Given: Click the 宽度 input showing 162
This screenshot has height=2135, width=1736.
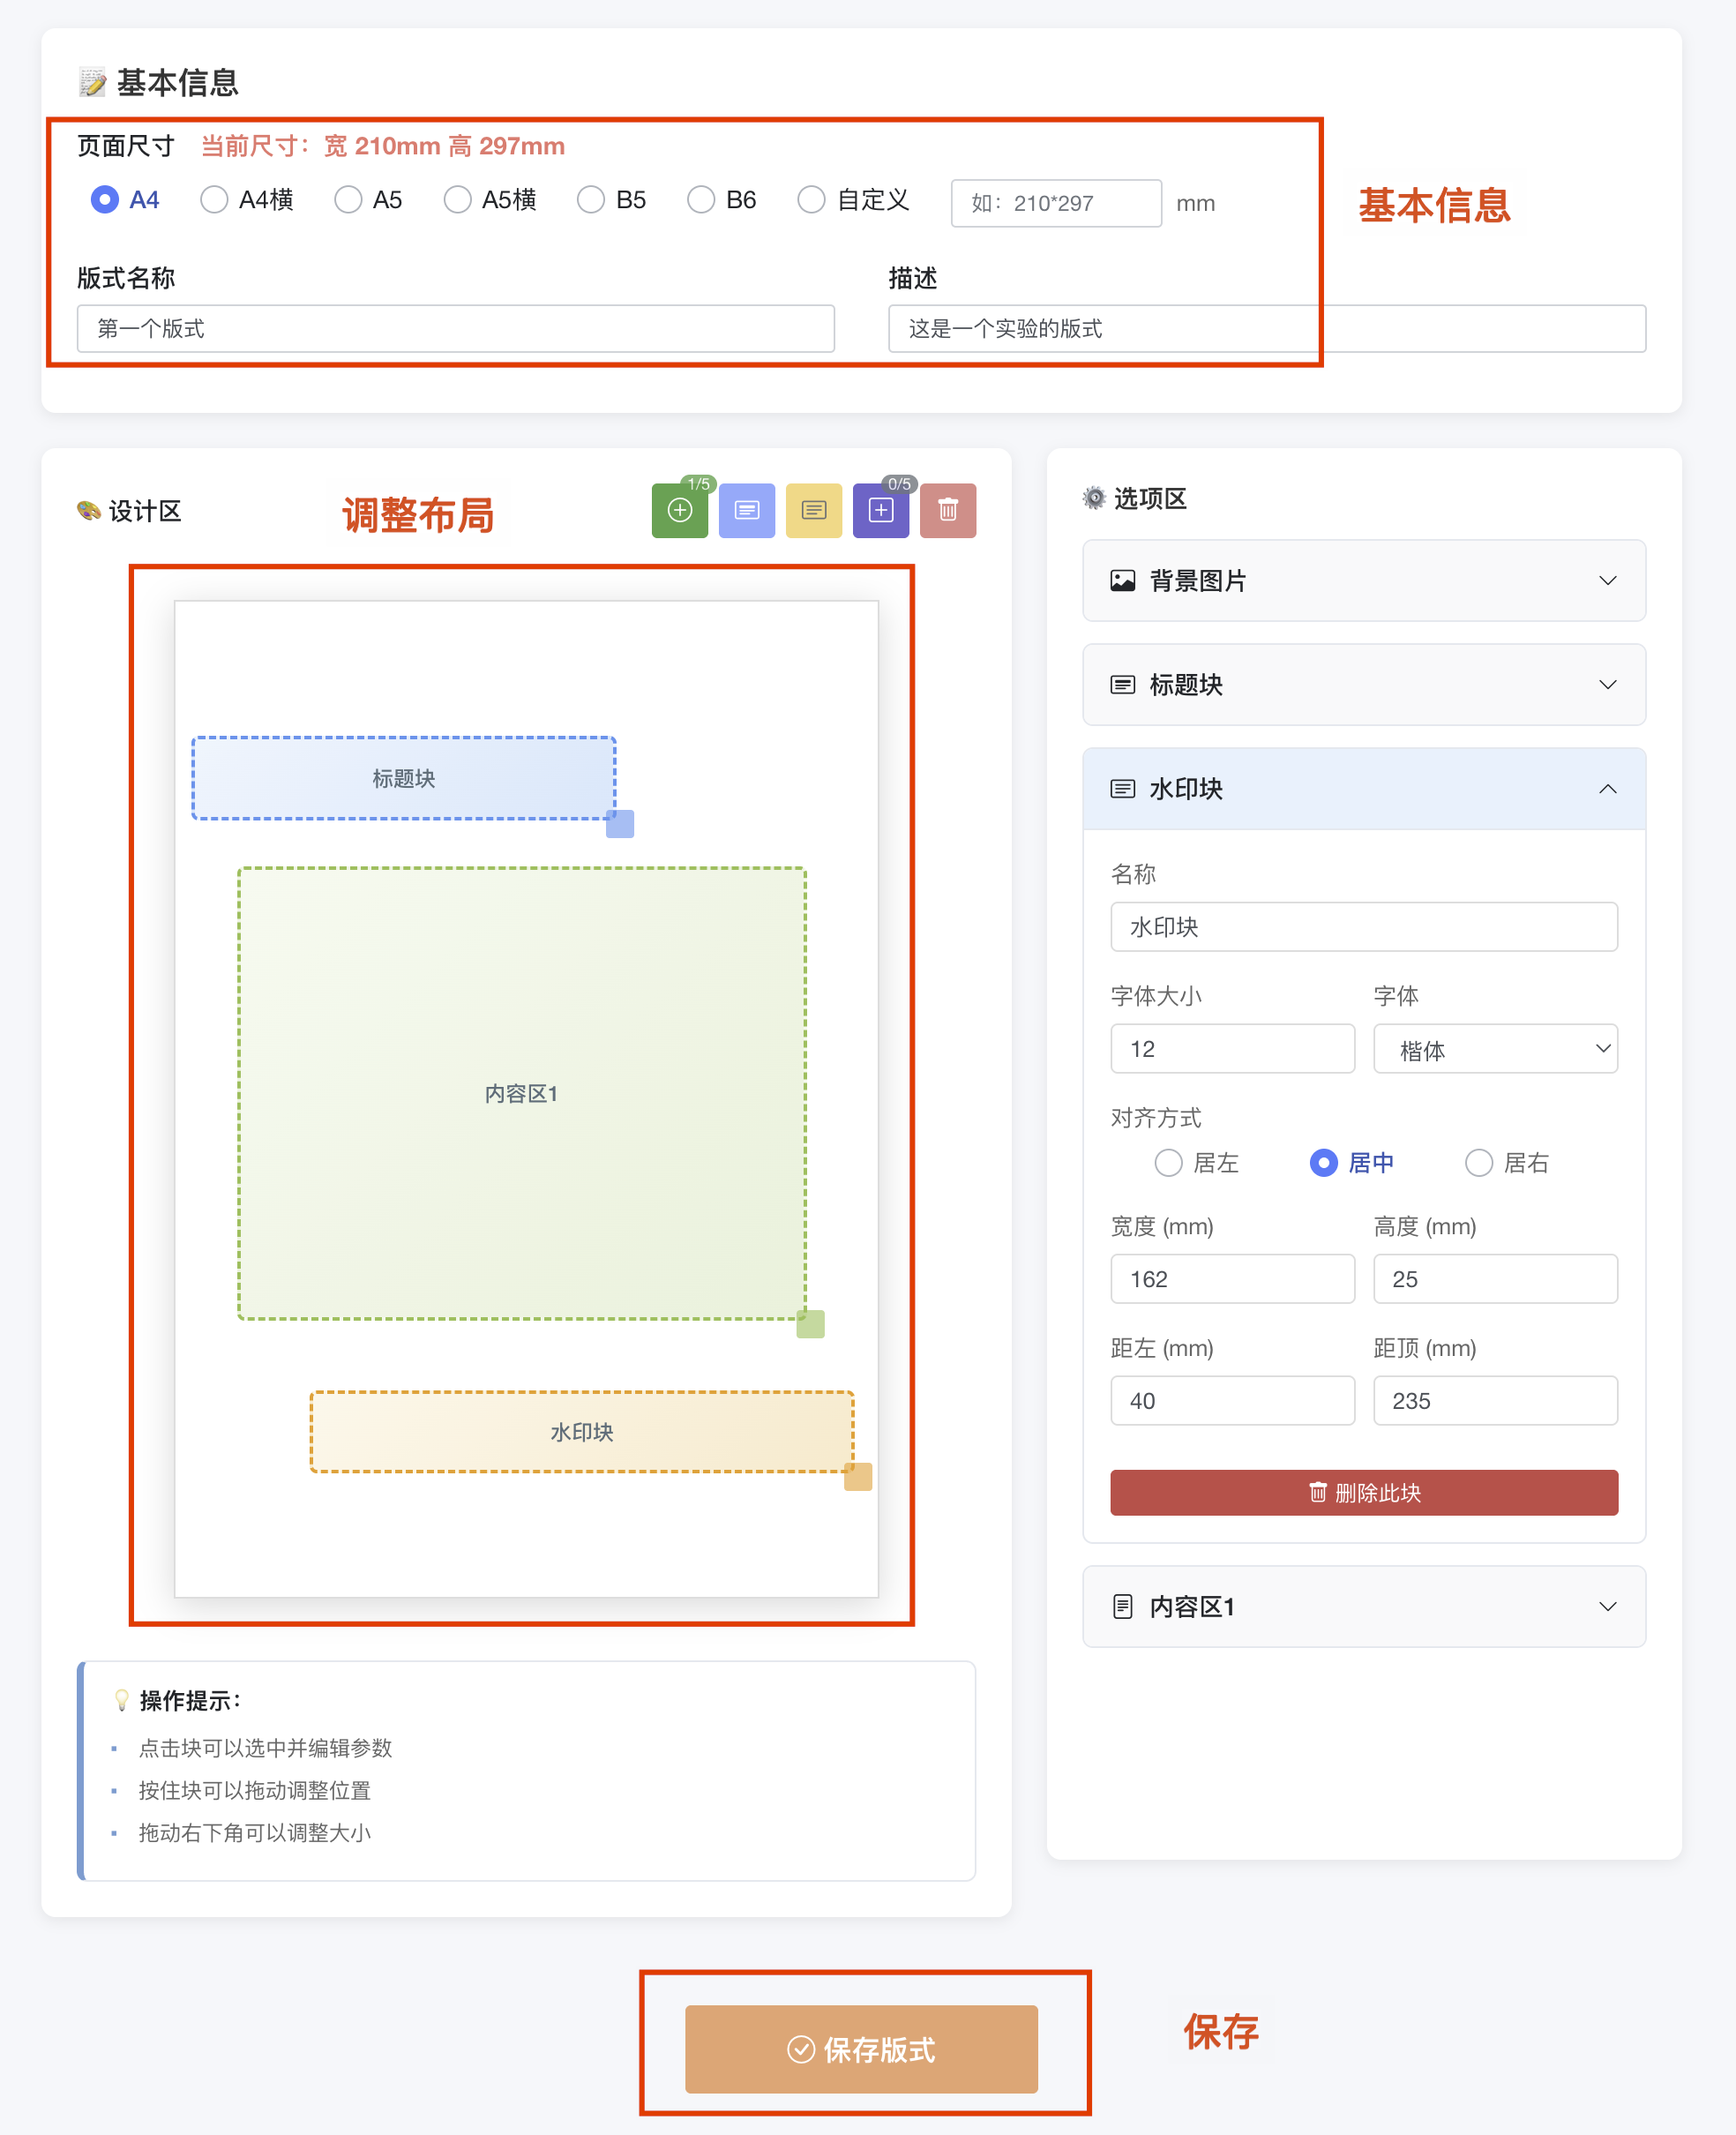Looking at the screenshot, I should click(x=1232, y=1279).
